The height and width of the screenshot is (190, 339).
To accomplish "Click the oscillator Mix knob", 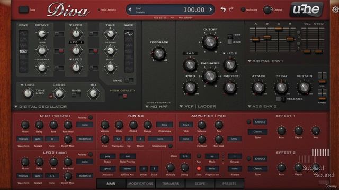I will point(93,93).
